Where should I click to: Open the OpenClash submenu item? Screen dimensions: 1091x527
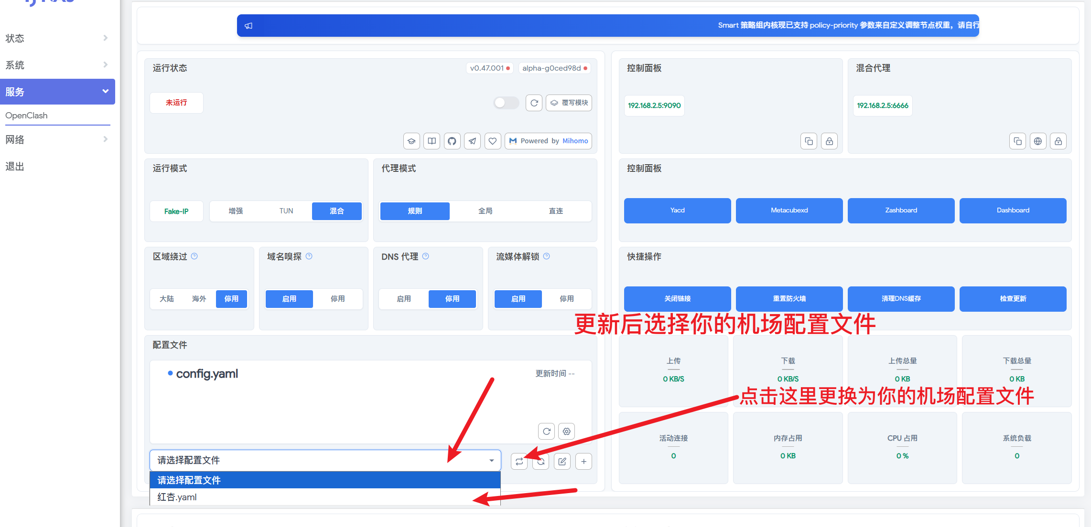pyautogui.click(x=27, y=116)
